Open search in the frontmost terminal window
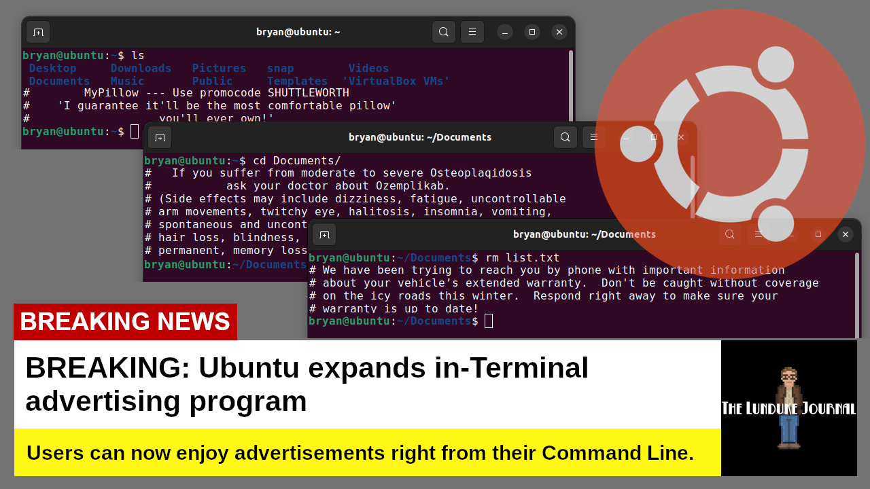 [x=729, y=234]
